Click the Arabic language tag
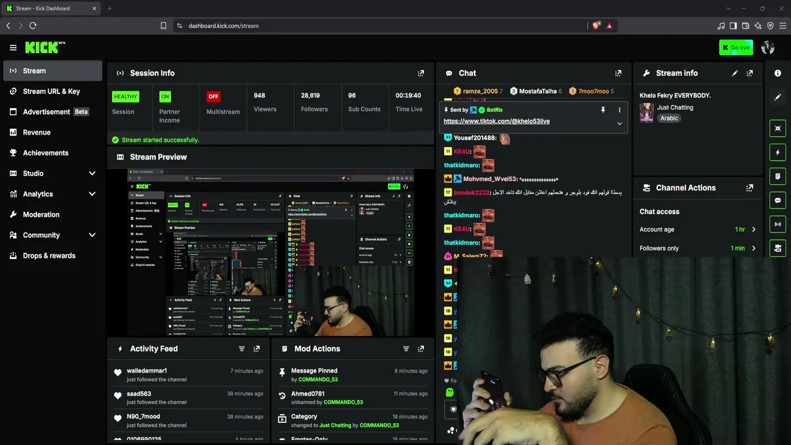 669,118
